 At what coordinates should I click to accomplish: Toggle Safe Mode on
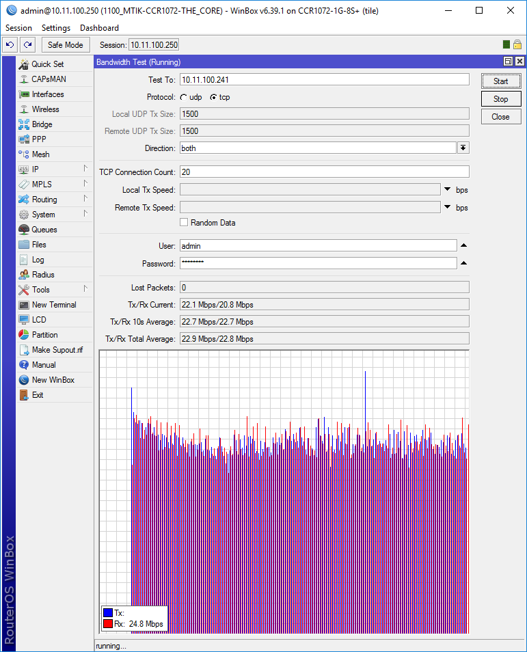pyautogui.click(x=66, y=44)
